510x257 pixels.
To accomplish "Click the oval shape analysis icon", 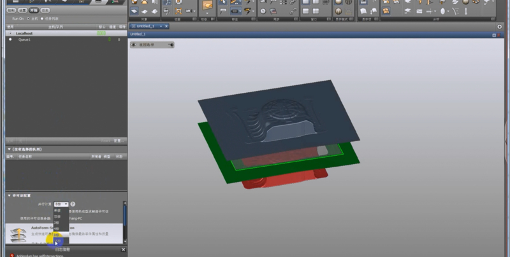I will [x=442, y=11].
